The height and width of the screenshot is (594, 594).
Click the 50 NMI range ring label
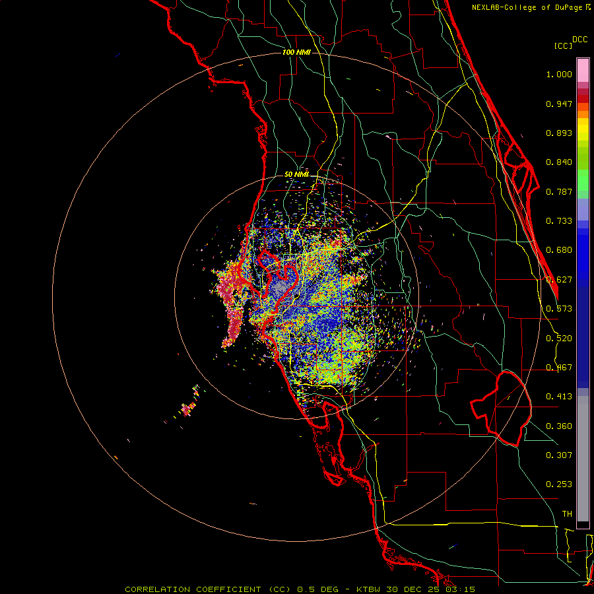point(296,174)
